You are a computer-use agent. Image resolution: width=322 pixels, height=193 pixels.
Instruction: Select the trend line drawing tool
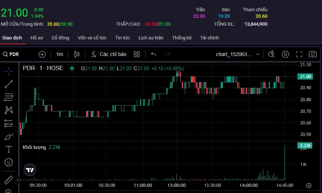pyautogui.click(x=9, y=84)
